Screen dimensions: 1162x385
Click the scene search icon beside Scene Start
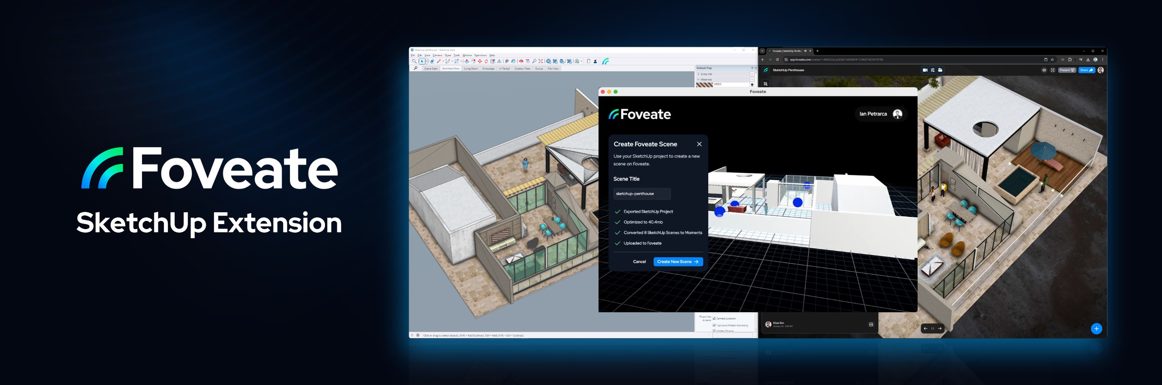coord(416,68)
